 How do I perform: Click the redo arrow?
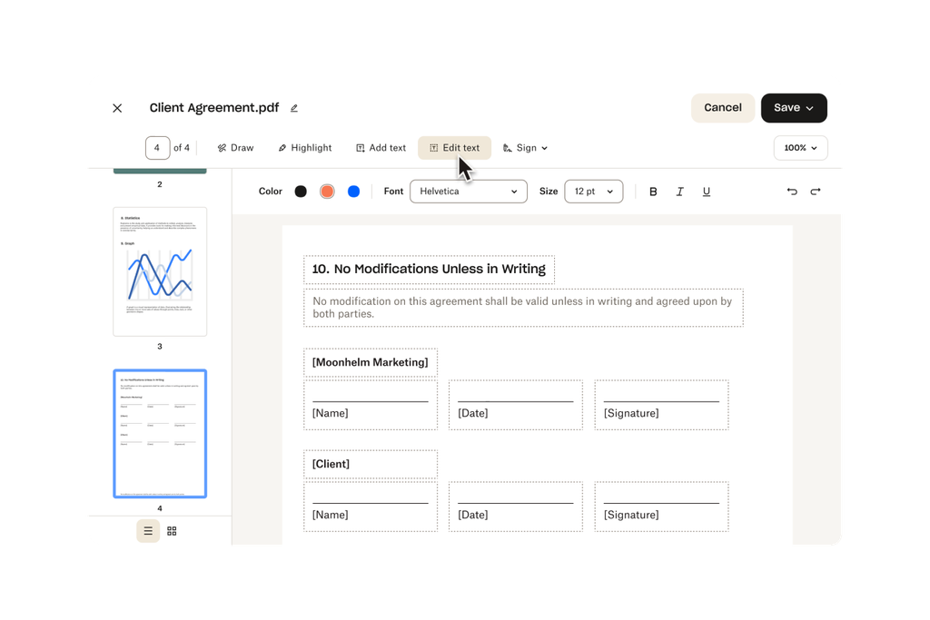point(815,191)
